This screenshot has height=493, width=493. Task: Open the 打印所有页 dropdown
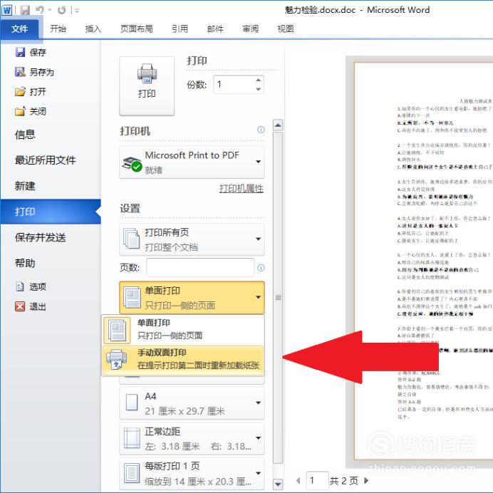tap(192, 239)
